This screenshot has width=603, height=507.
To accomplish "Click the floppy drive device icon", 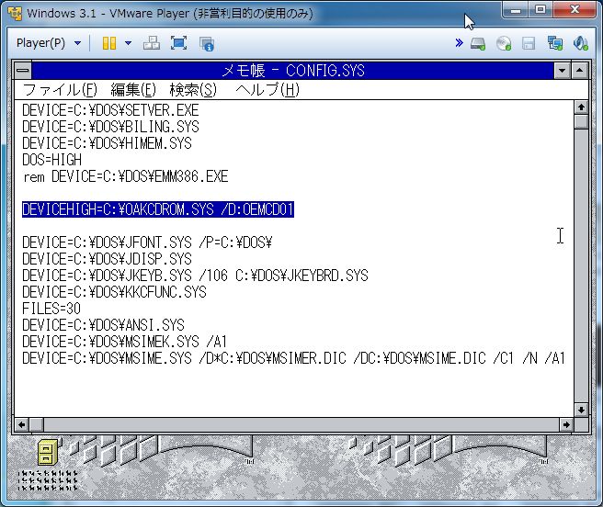I will [529, 43].
